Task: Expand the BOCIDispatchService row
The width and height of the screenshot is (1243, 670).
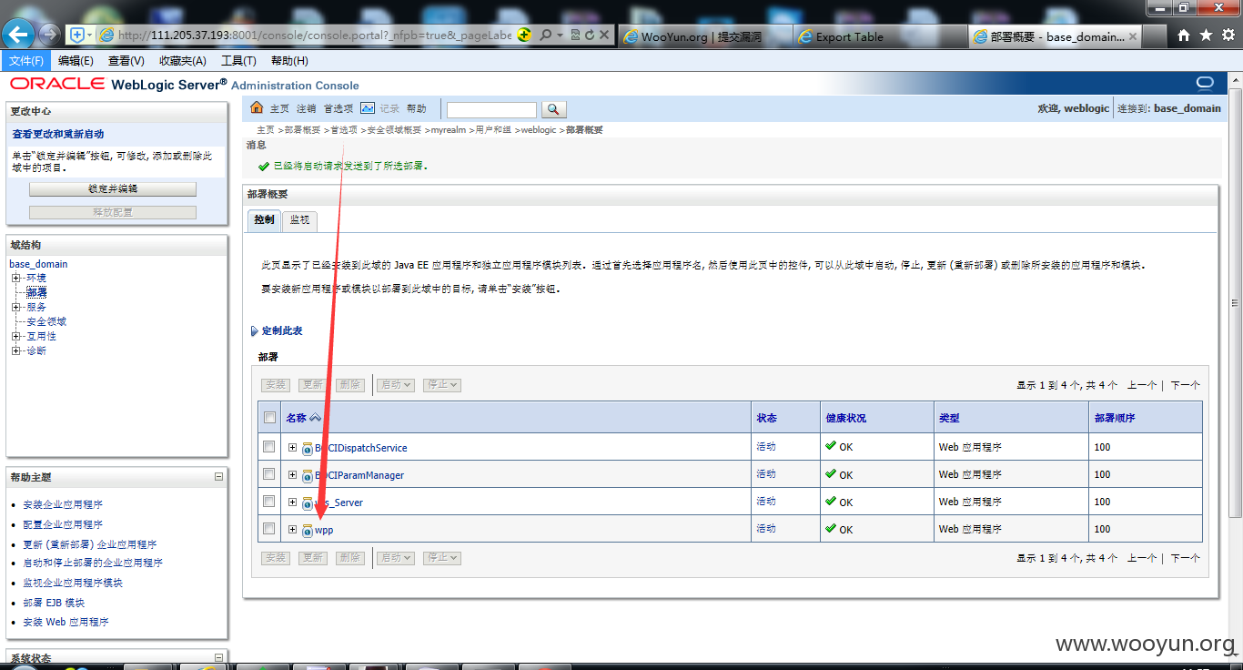Action: pyautogui.click(x=292, y=447)
